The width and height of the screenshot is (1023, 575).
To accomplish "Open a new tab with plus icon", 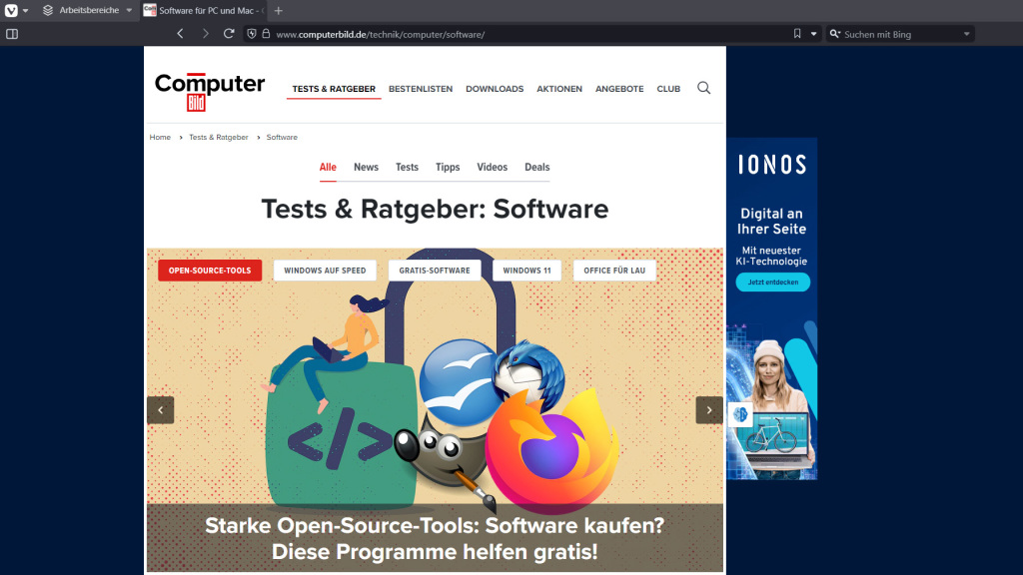I will point(279,10).
